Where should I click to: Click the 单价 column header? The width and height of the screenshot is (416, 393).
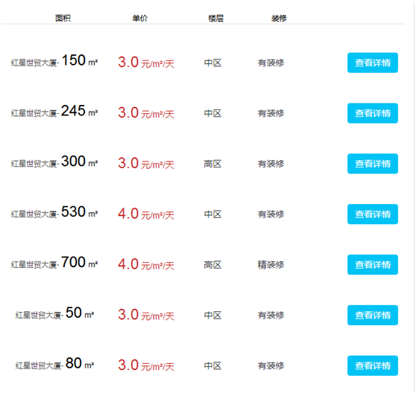click(140, 18)
